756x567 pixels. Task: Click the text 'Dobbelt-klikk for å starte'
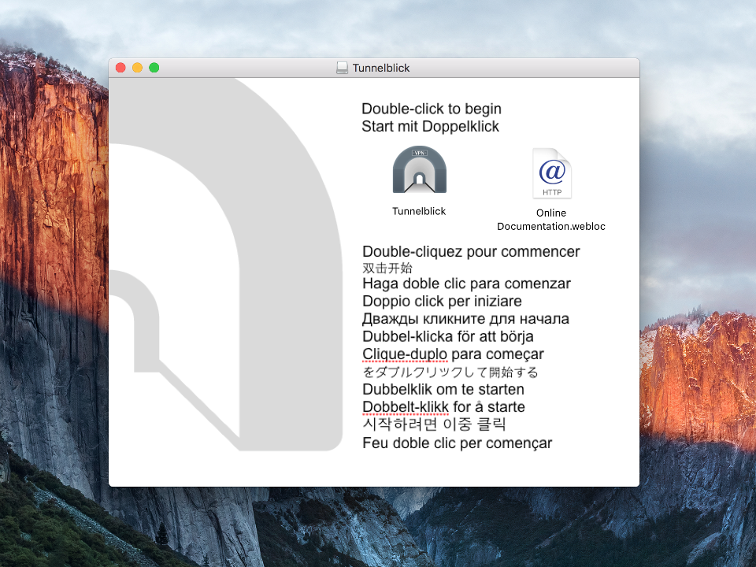point(443,407)
